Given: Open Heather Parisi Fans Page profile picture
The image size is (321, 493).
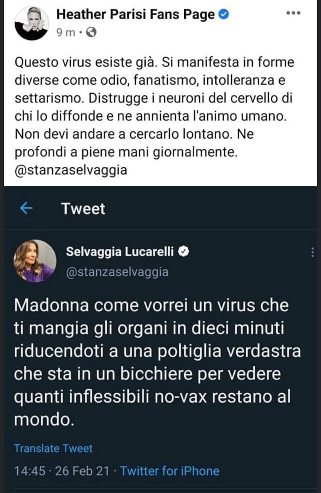Looking at the screenshot, I should (32, 23).
